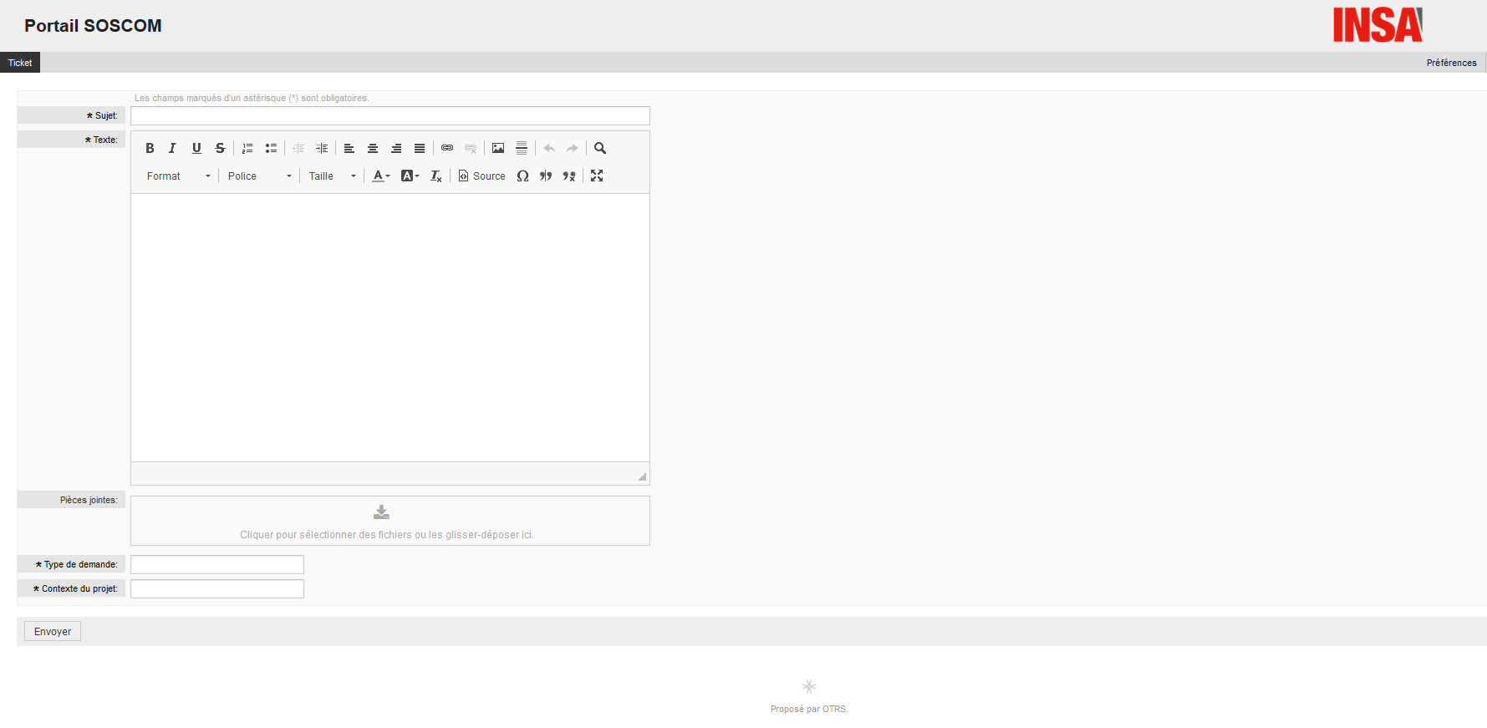Align text to the left
Viewport: 1487px width, 728px height.
349,148
